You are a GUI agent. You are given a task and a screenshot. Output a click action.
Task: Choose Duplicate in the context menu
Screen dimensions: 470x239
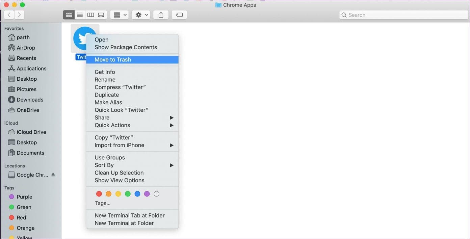(132, 95)
